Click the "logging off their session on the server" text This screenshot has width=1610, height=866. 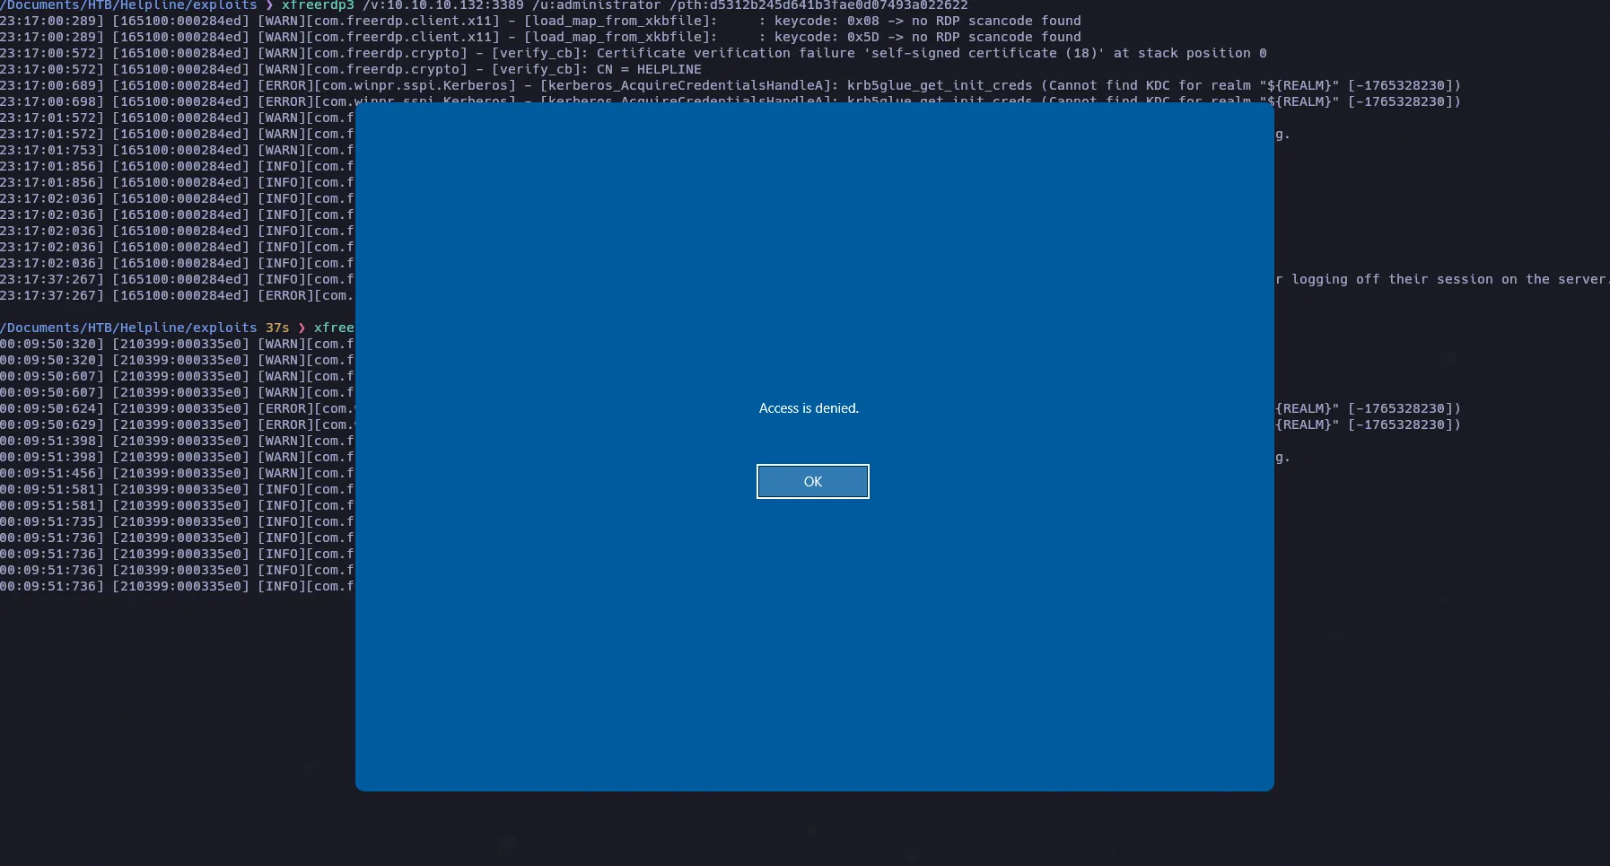[x=1448, y=279]
